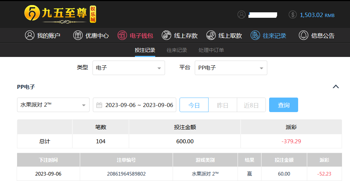The image size is (350, 181).
Task: Click the 九五至尊 logo
Action: tap(60, 14)
